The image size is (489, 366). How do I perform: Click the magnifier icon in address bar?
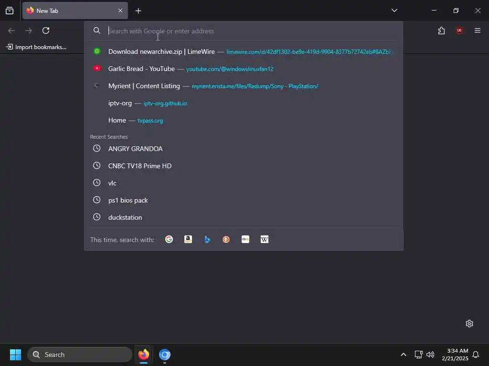(x=96, y=30)
